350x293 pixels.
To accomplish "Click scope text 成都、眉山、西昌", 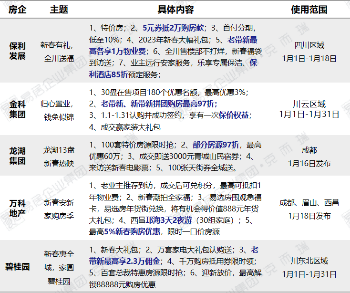I will pyautogui.click(x=309, y=202).
